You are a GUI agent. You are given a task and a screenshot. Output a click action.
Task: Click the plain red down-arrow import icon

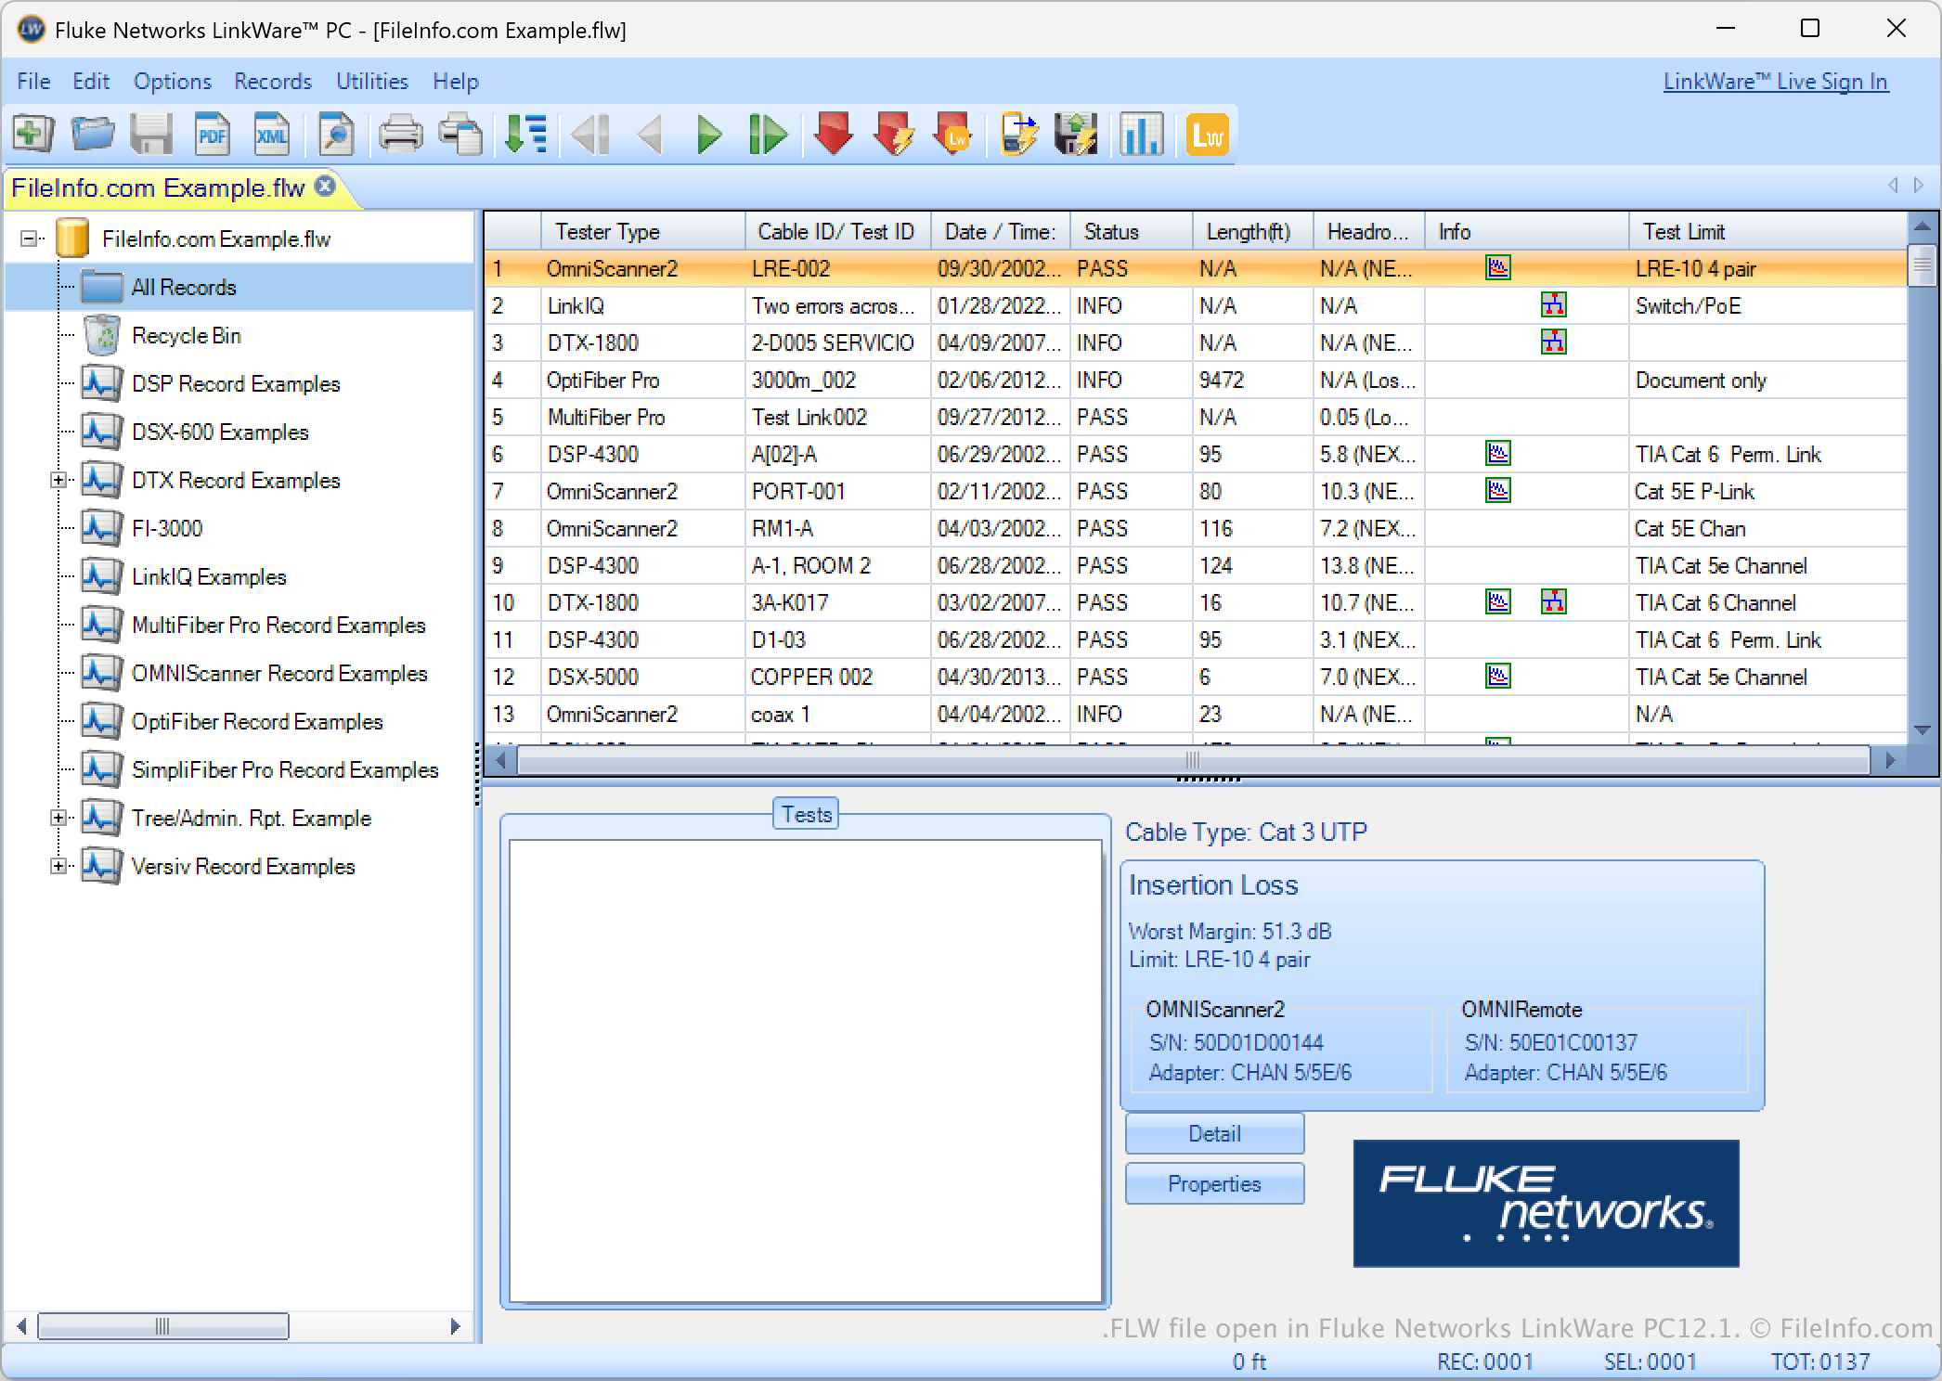(833, 135)
